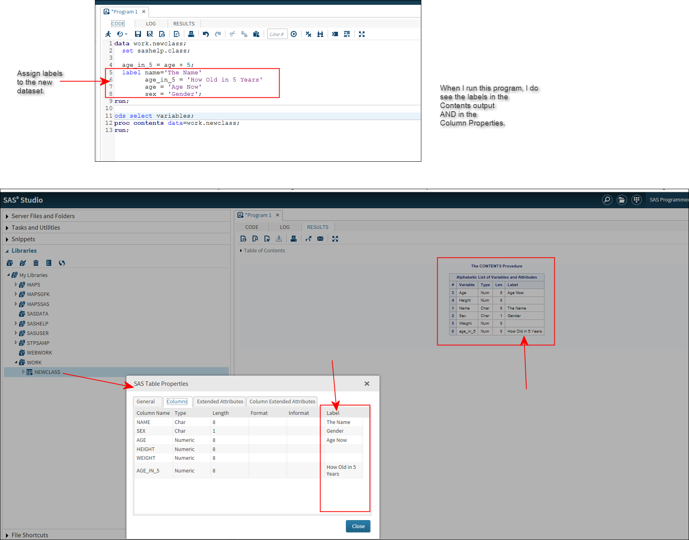Sort by the Column Name header
689x540 pixels.
click(153, 413)
